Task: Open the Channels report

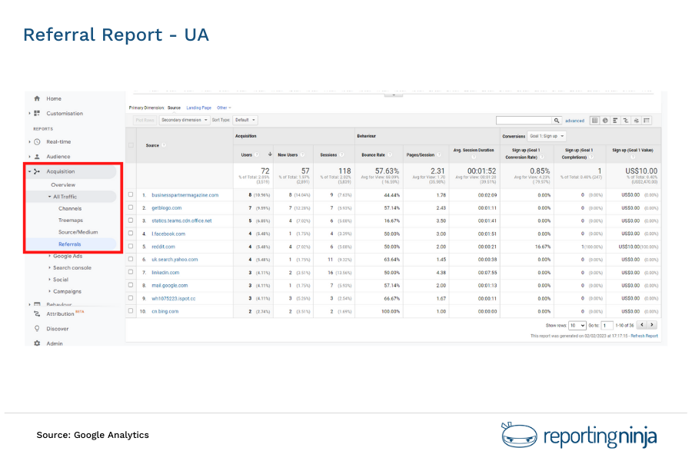Action: pyautogui.click(x=70, y=208)
